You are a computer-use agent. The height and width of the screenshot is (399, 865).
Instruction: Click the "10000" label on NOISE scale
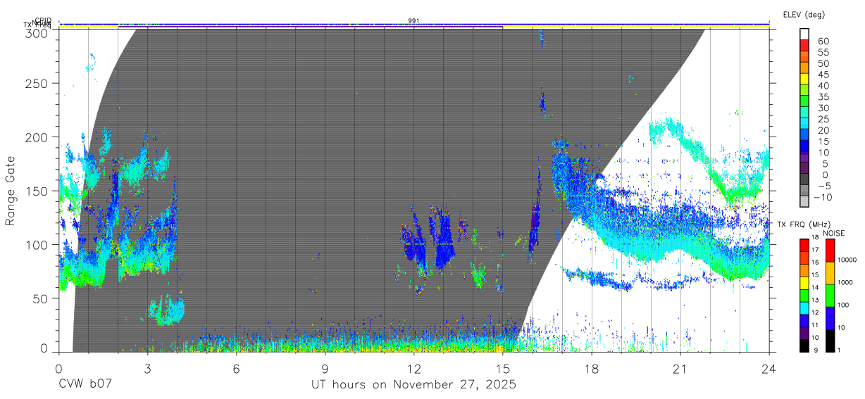pos(849,261)
